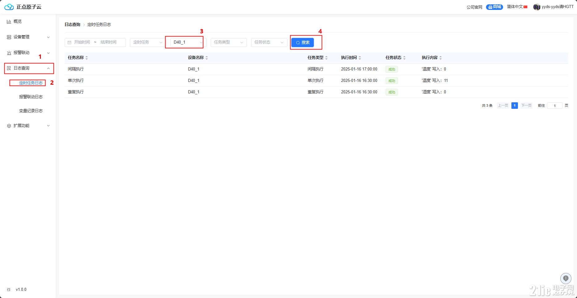
Task: Sort by 设备名称 column arrows
Action: [207, 58]
